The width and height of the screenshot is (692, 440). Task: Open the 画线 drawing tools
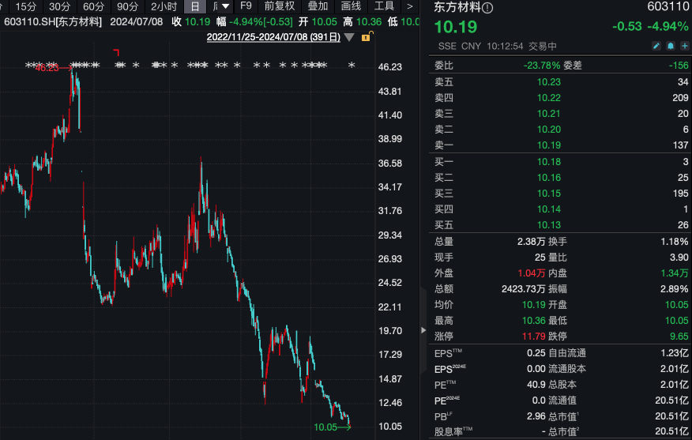click(351, 6)
